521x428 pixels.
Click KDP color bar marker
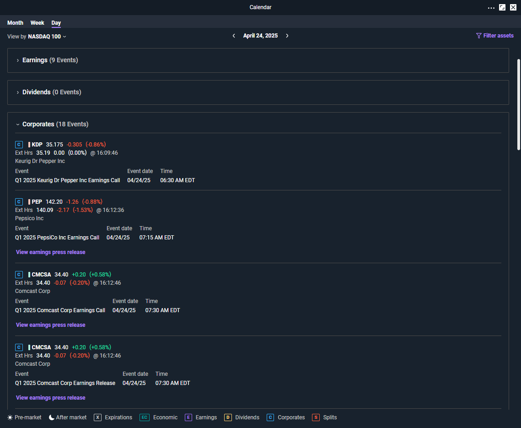point(29,145)
